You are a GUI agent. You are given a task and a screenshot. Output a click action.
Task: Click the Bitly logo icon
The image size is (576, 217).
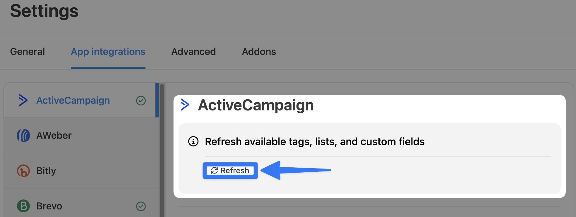pos(23,171)
